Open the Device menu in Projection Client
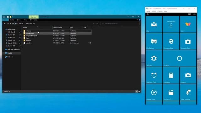 point(148,12)
